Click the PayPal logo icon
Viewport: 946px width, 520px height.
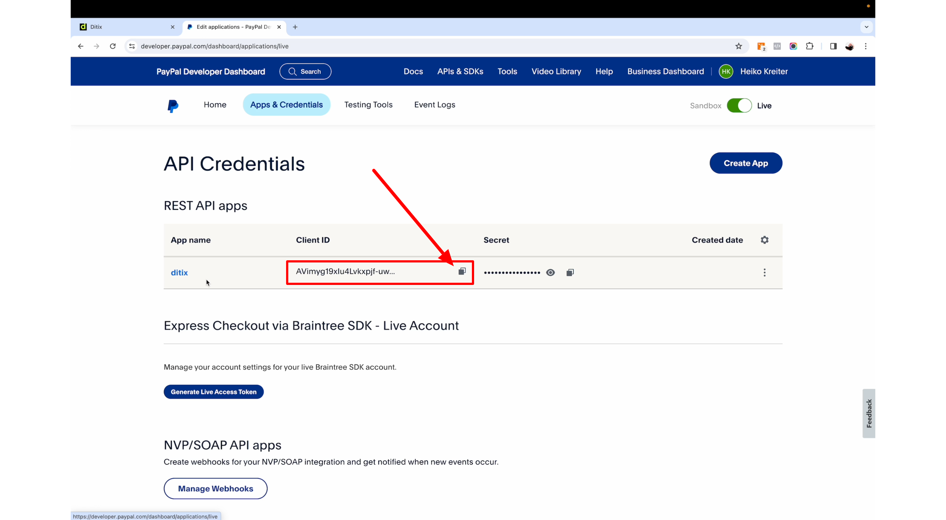pyautogui.click(x=173, y=106)
